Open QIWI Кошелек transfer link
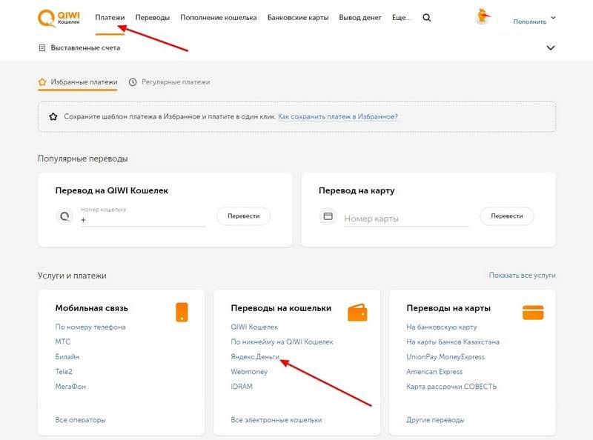This screenshot has height=440, width=593. pos(254,327)
